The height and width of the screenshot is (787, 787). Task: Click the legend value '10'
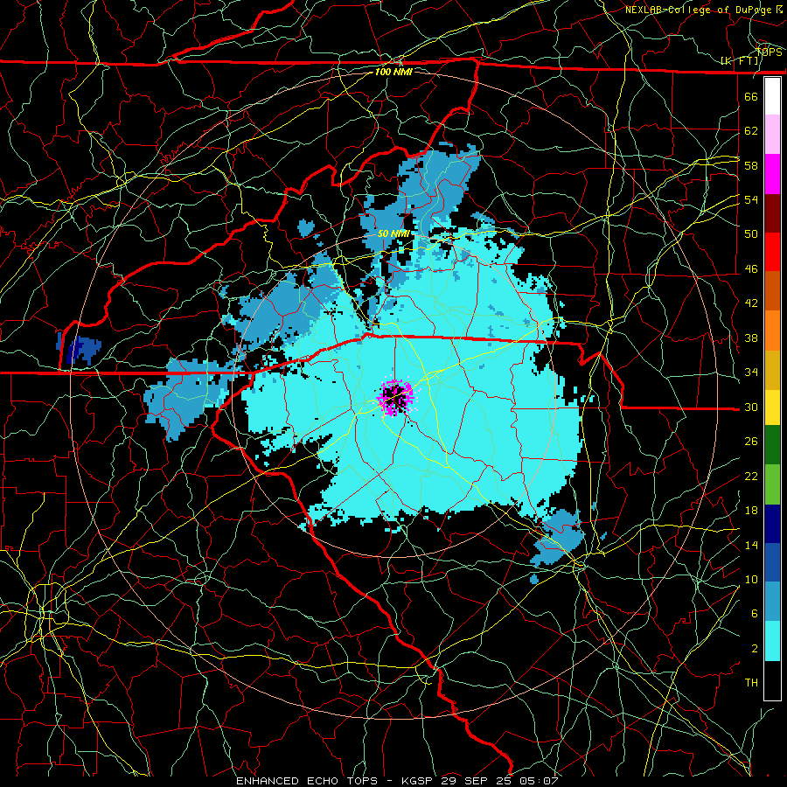[751, 580]
